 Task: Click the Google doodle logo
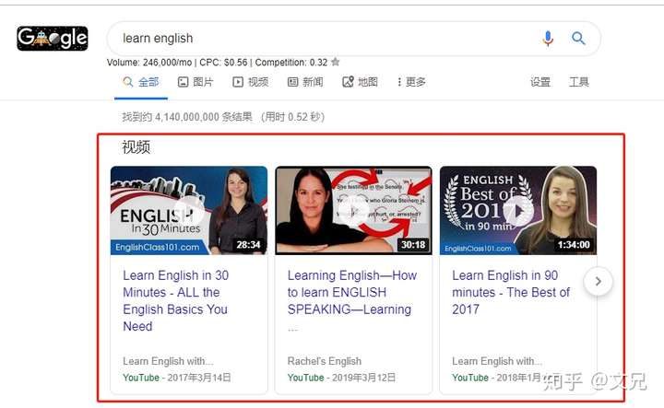[53, 39]
